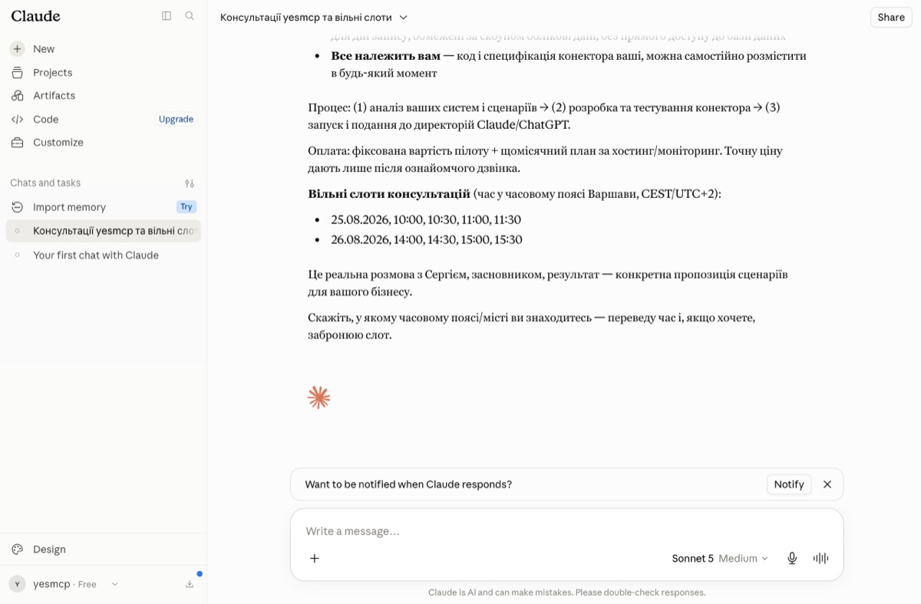Click the 26.08.2026 slots line

click(427, 239)
